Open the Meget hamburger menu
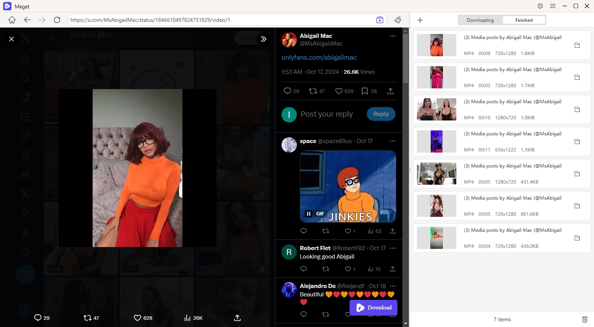Image resolution: width=594 pixels, height=327 pixels. point(553,6)
